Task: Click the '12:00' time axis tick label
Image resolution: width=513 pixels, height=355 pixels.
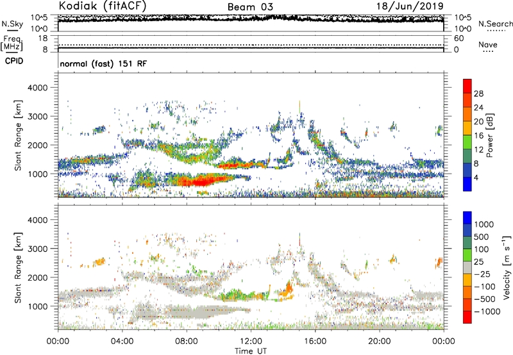Action: pyautogui.click(x=251, y=342)
